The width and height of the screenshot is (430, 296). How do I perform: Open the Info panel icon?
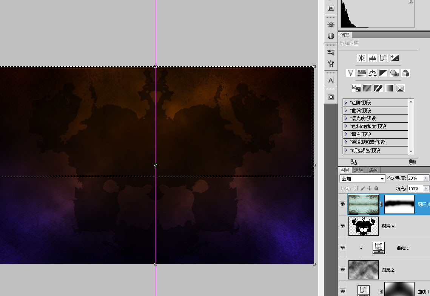click(331, 36)
